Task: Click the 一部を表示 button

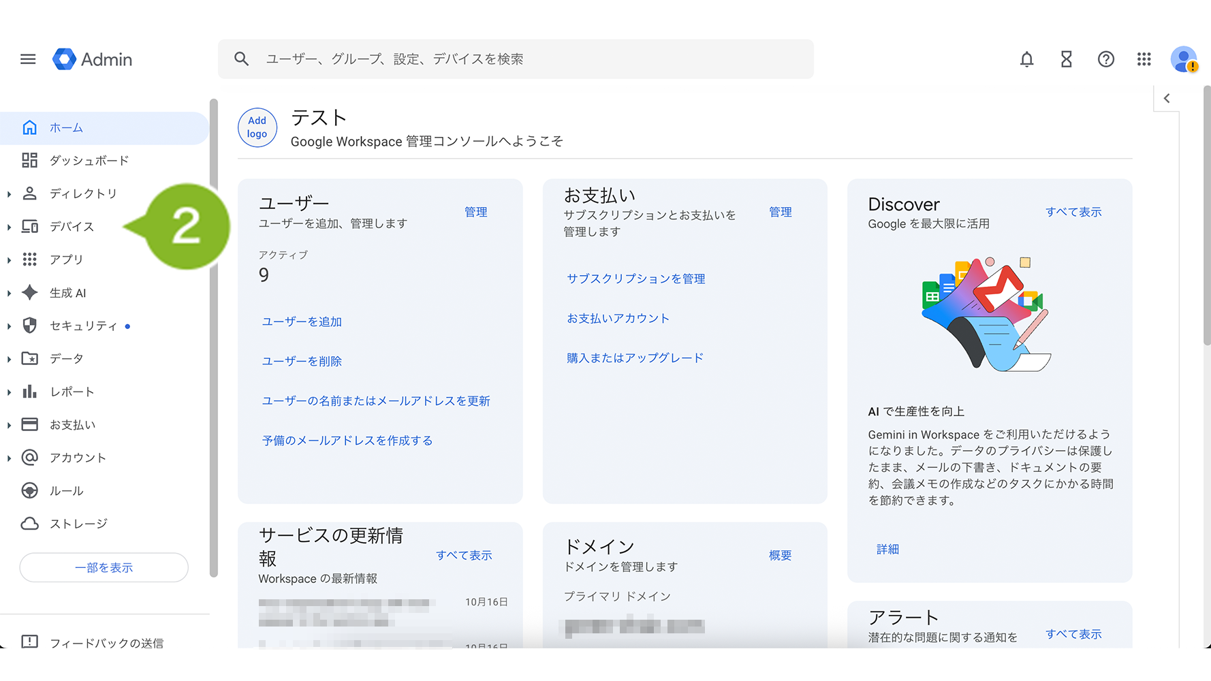Action: pos(104,567)
